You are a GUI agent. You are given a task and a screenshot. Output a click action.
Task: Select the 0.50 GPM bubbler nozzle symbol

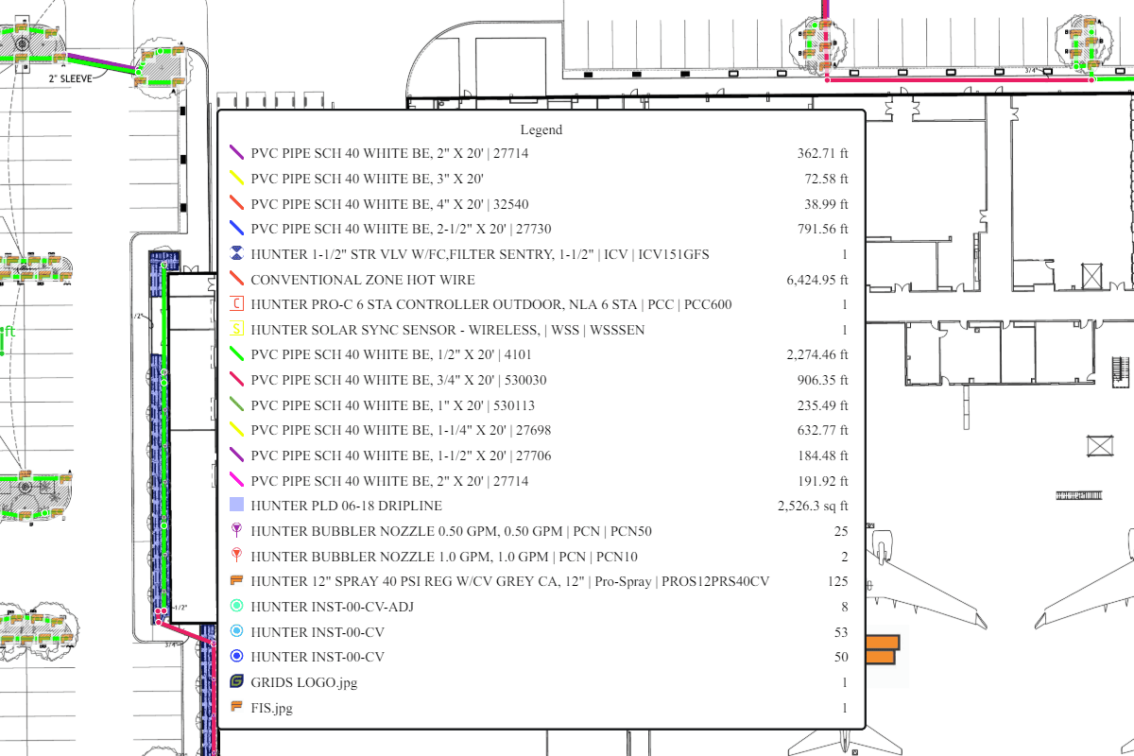(x=236, y=531)
